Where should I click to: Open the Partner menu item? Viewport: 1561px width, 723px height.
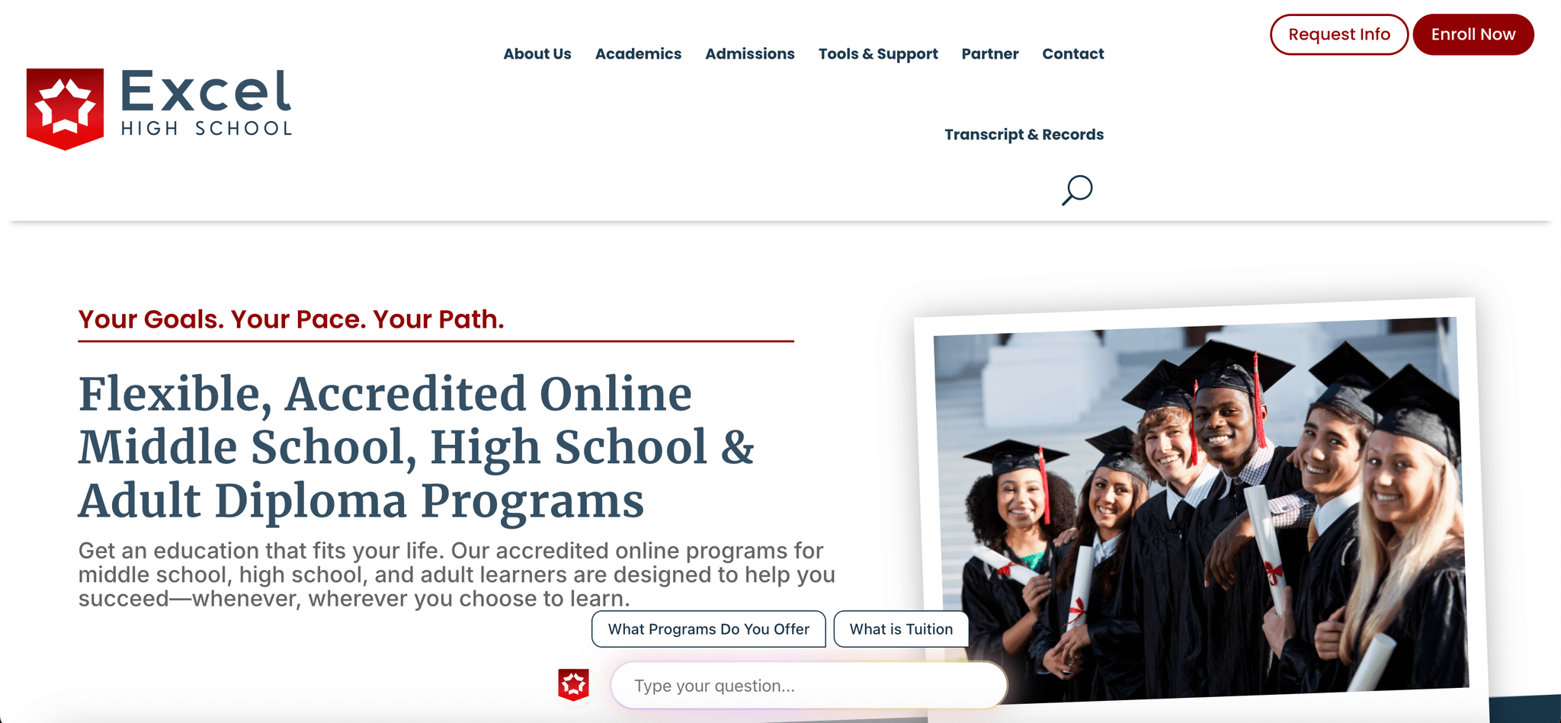pos(990,54)
